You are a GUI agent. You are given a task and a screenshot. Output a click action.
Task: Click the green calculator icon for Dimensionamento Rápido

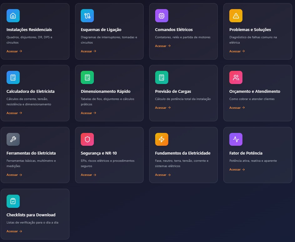pyautogui.click(x=87, y=77)
